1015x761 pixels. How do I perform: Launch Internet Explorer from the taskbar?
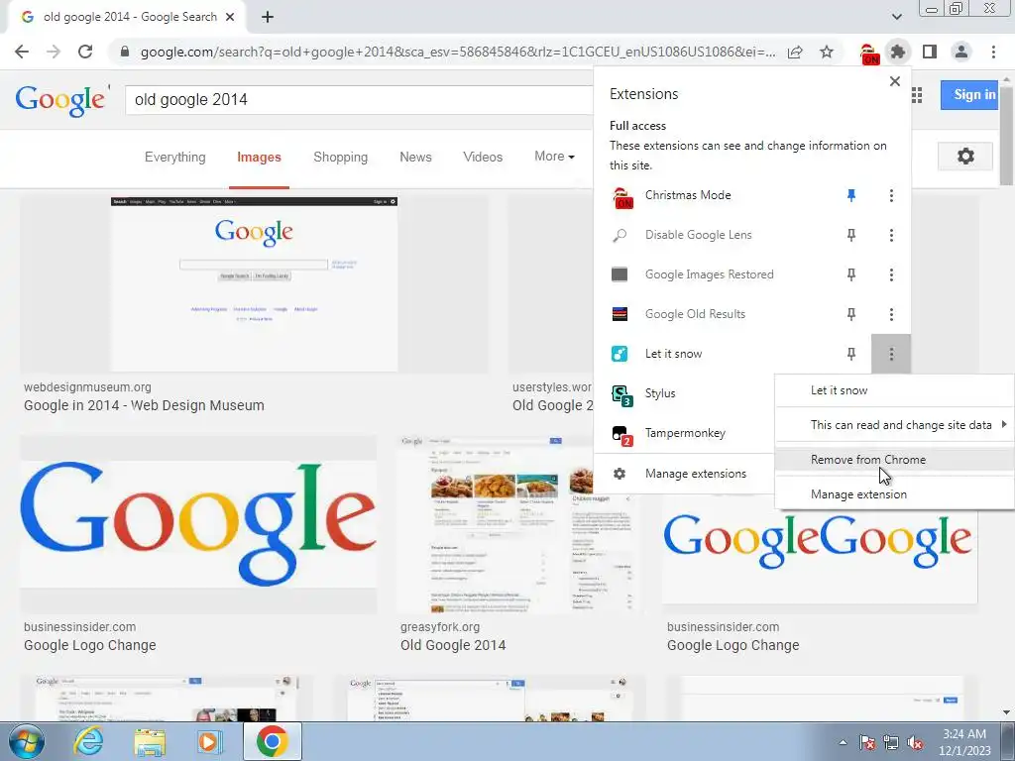(x=88, y=741)
